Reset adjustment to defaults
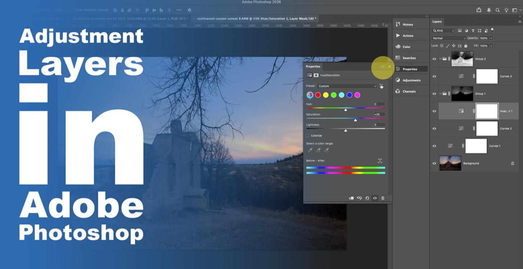This screenshot has width=523, height=269. (367, 198)
